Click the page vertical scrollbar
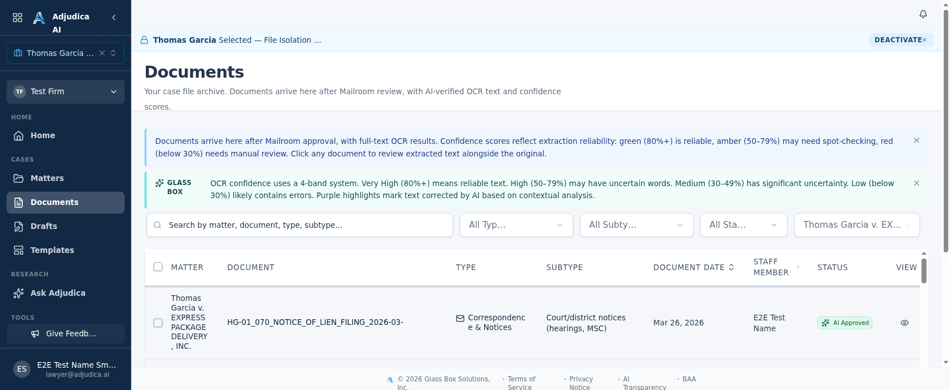Viewport: 950px width, 390px height. coord(946,131)
